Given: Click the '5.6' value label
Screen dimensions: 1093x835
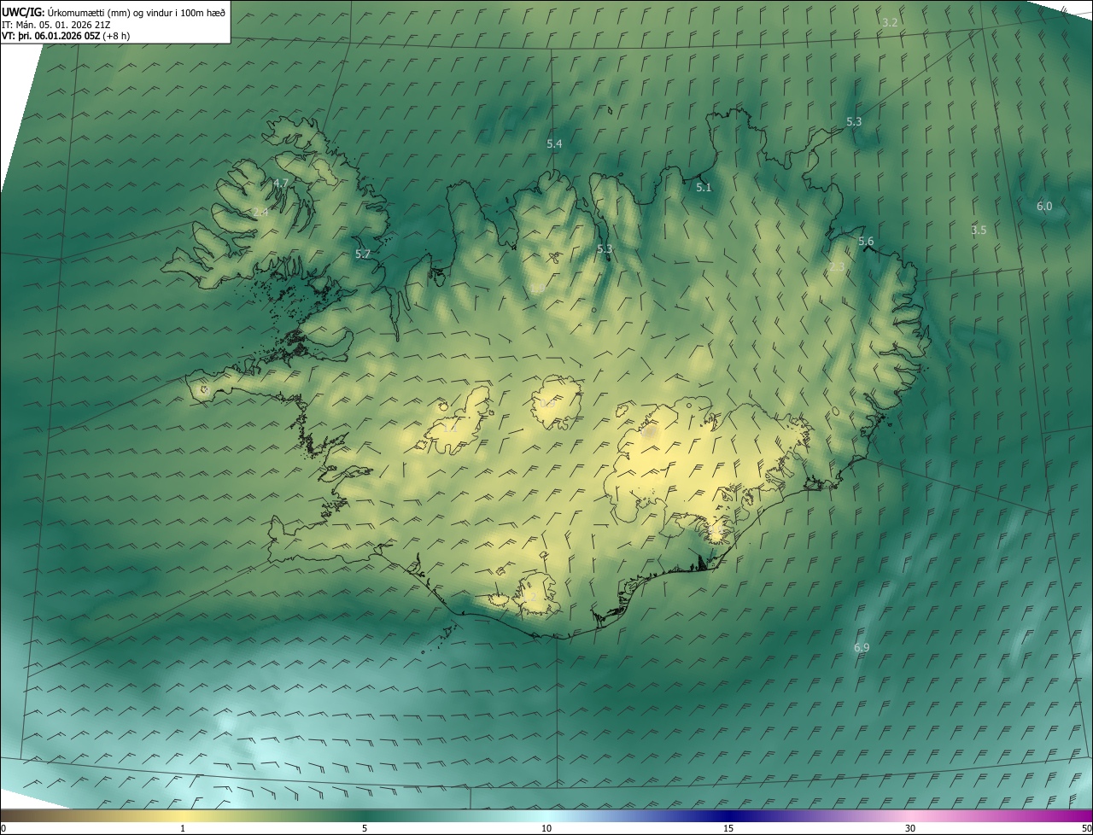Looking at the screenshot, I should (866, 242).
